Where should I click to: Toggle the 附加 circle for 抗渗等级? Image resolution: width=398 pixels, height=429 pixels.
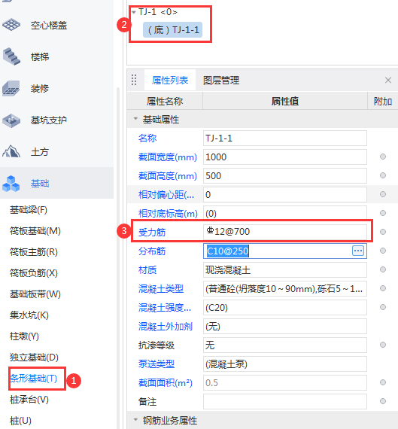coord(383,345)
